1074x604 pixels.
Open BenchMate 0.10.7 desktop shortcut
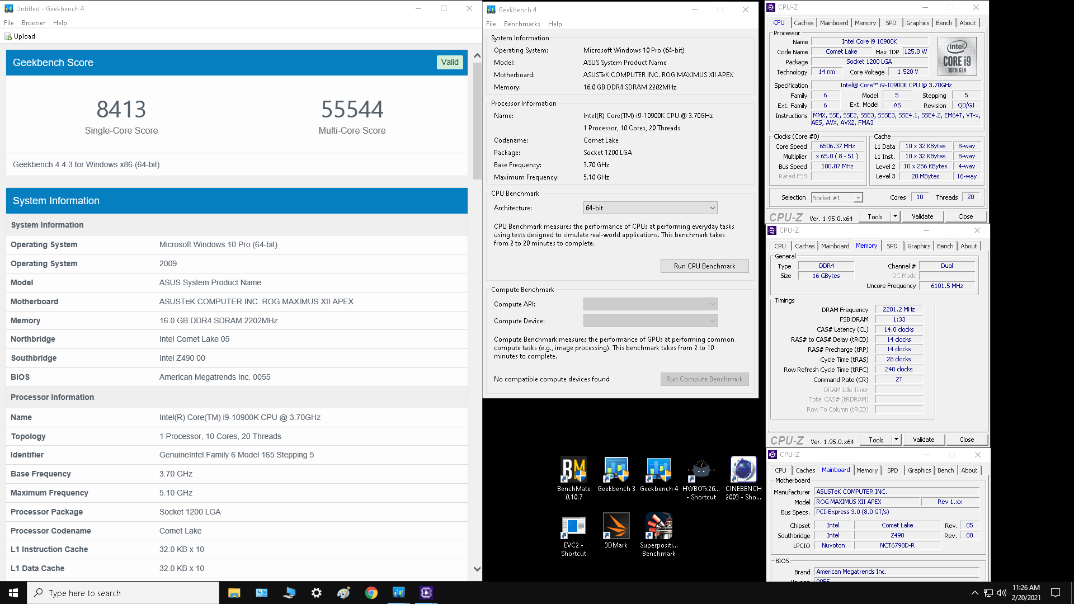[574, 478]
